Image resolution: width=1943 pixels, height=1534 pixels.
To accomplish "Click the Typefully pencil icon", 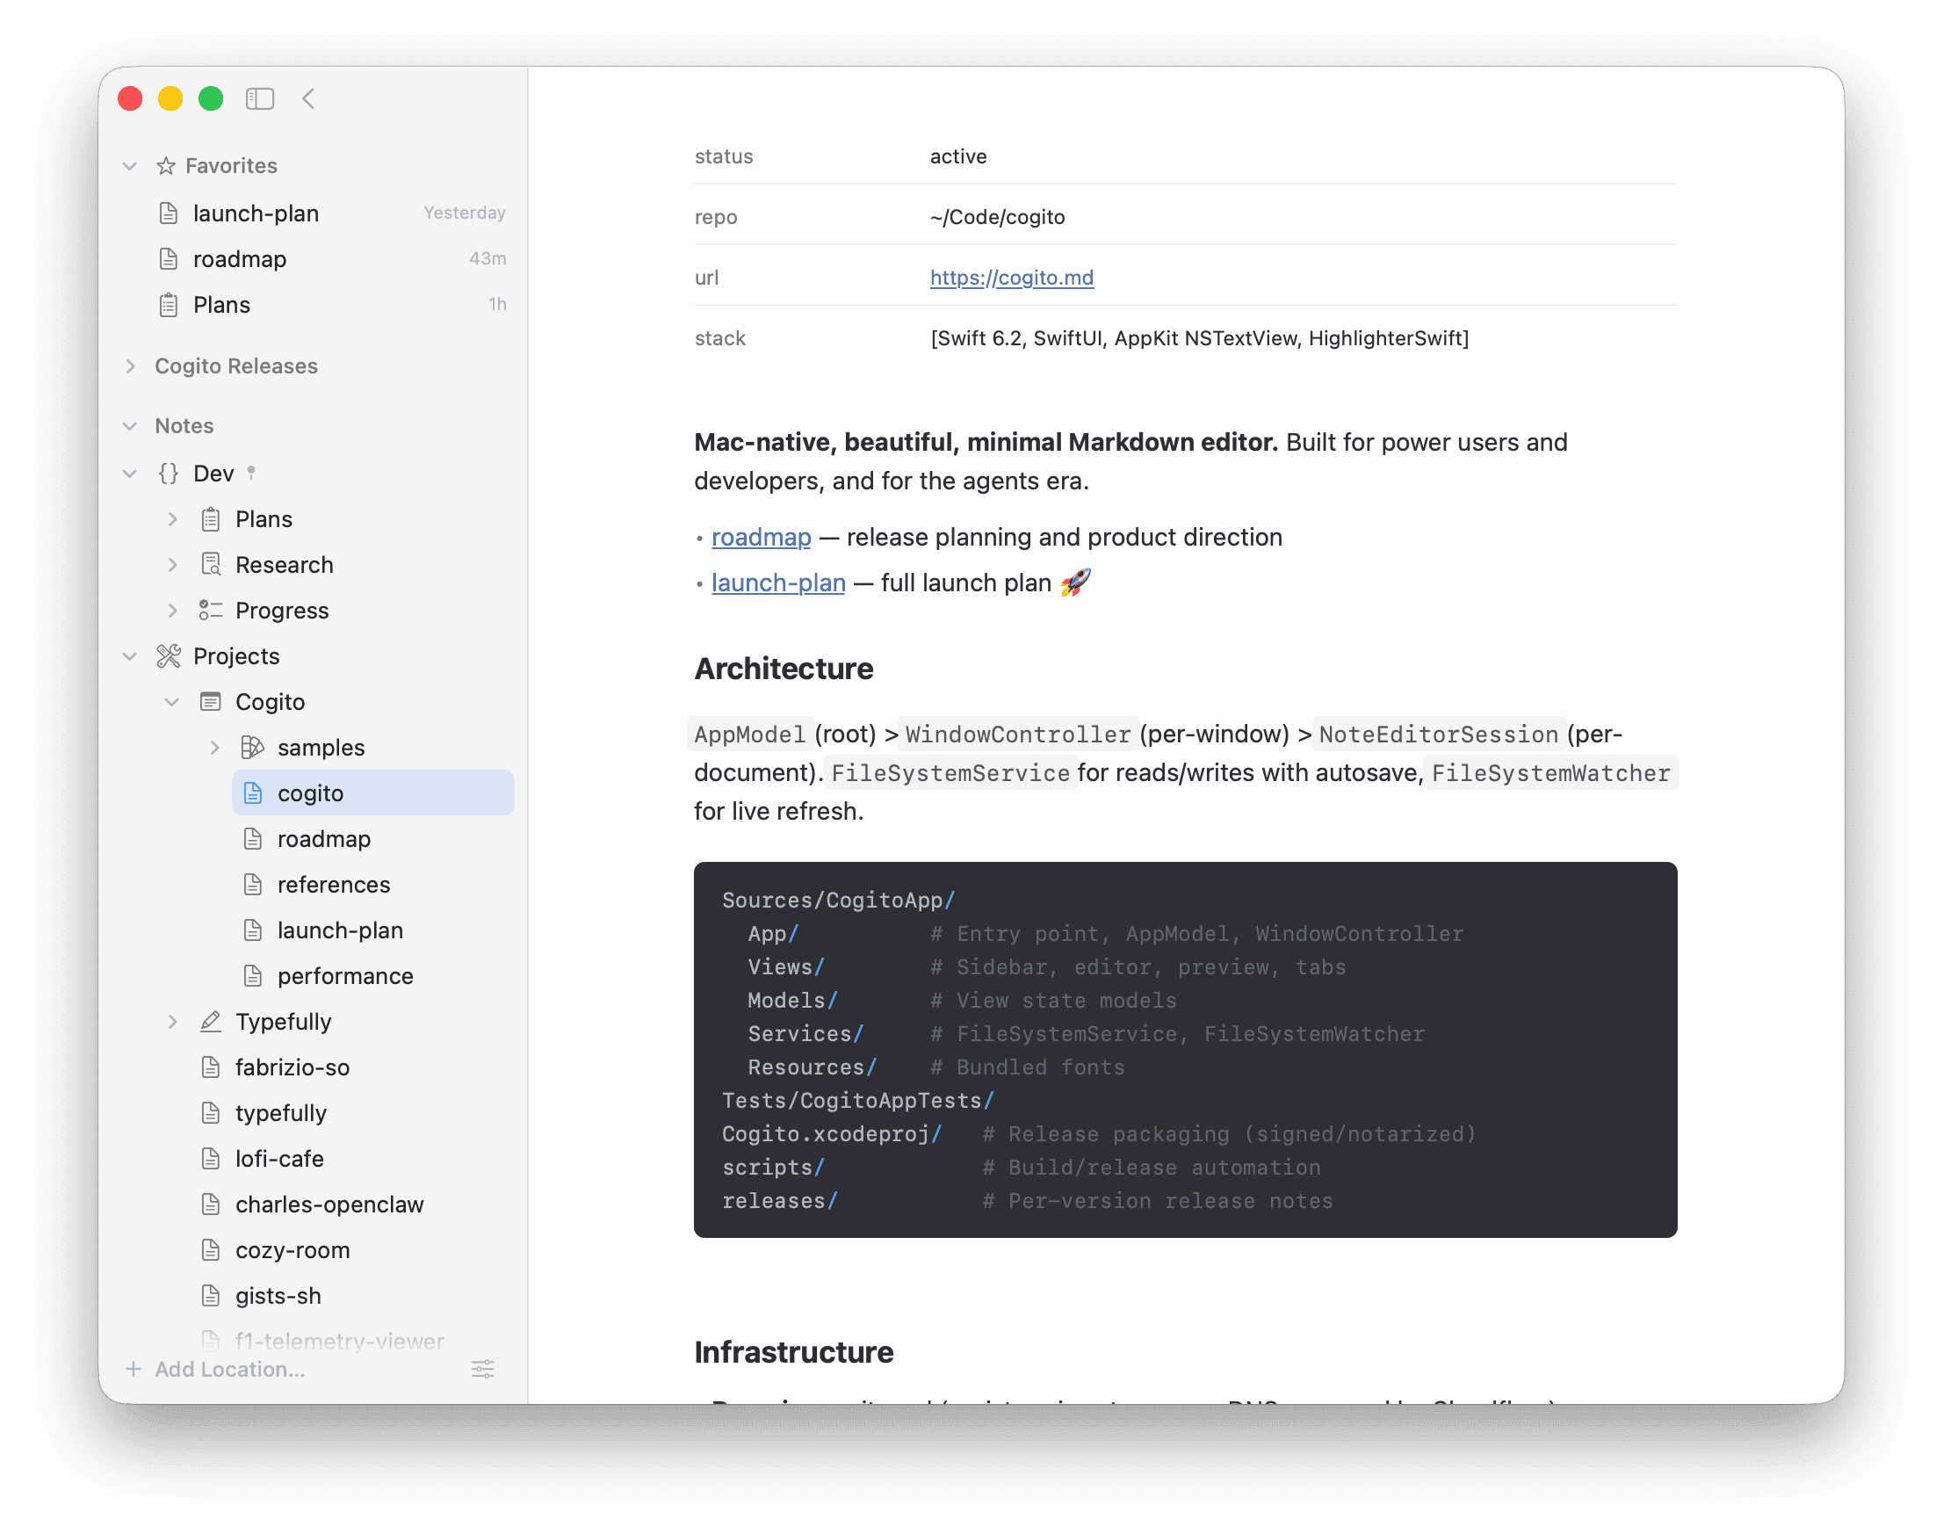I will click(x=210, y=1023).
